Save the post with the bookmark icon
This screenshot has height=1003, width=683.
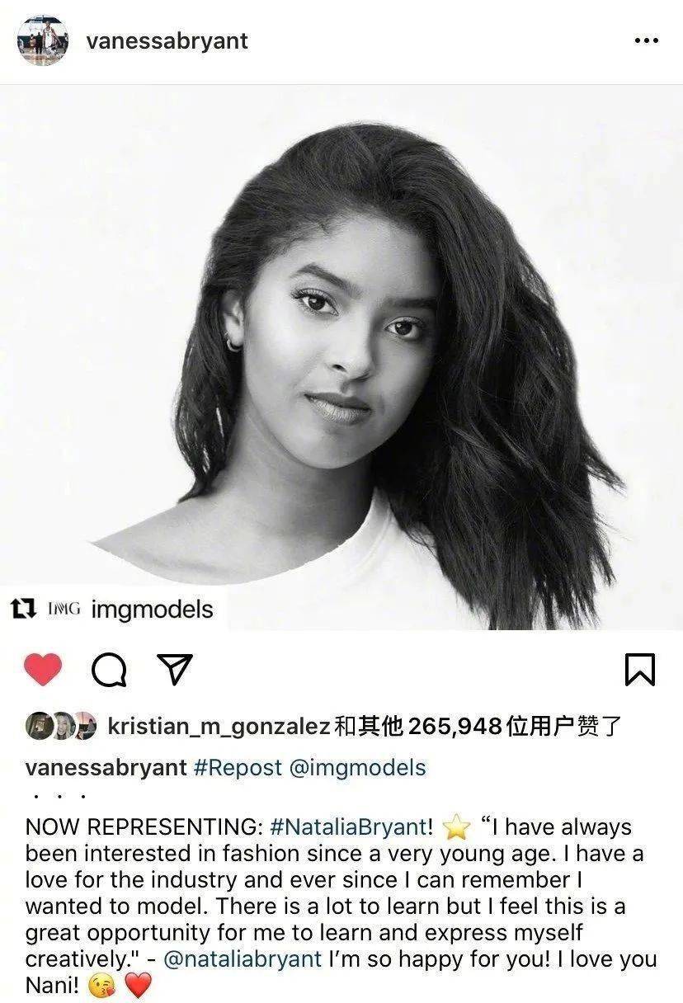pyautogui.click(x=640, y=670)
